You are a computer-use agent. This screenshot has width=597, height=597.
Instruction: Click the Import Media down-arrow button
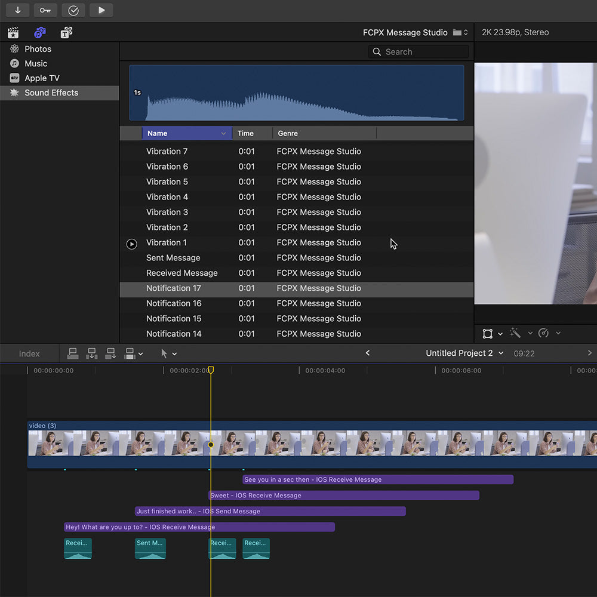pyautogui.click(x=18, y=10)
